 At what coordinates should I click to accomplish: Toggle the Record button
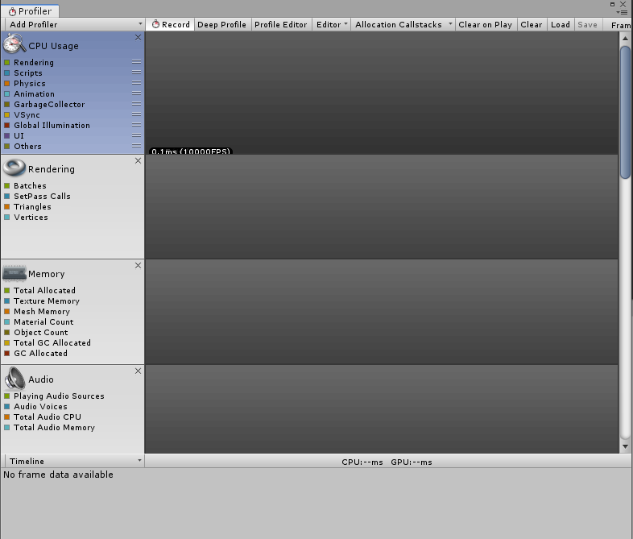[171, 25]
